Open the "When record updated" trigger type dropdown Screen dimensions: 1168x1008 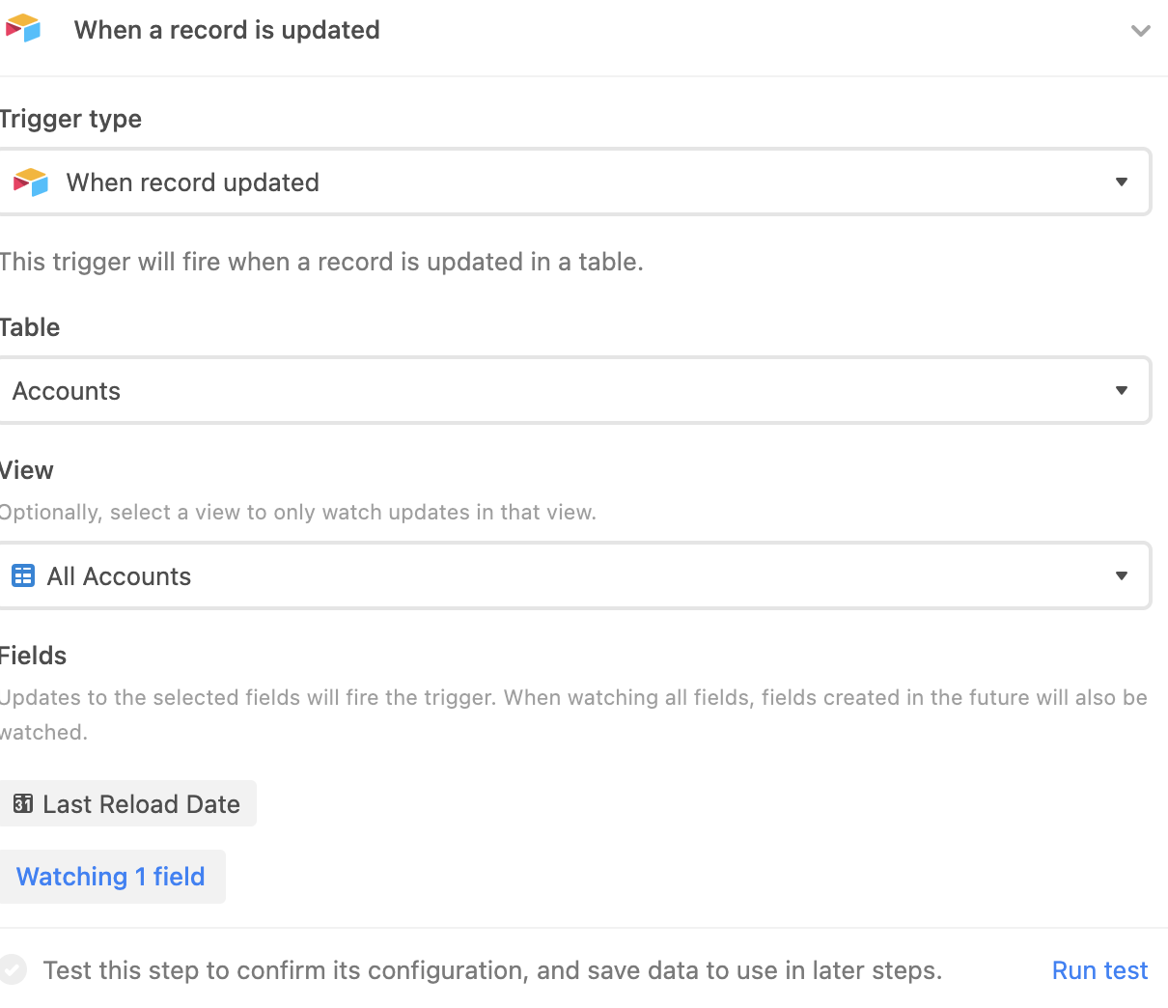[574, 182]
